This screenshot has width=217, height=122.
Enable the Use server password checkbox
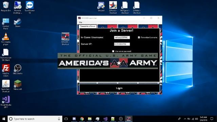point(113,51)
